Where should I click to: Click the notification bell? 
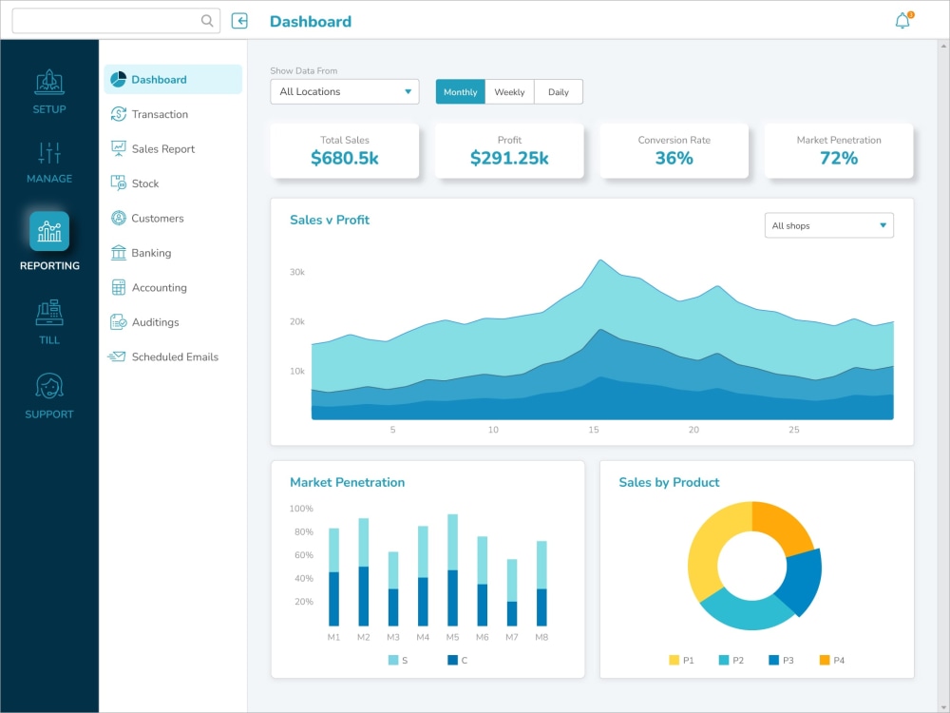[901, 20]
